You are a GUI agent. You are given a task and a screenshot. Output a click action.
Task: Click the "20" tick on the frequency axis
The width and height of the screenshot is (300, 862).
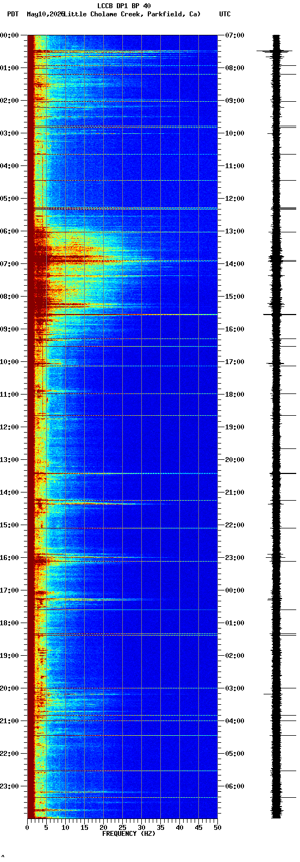click(x=103, y=828)
